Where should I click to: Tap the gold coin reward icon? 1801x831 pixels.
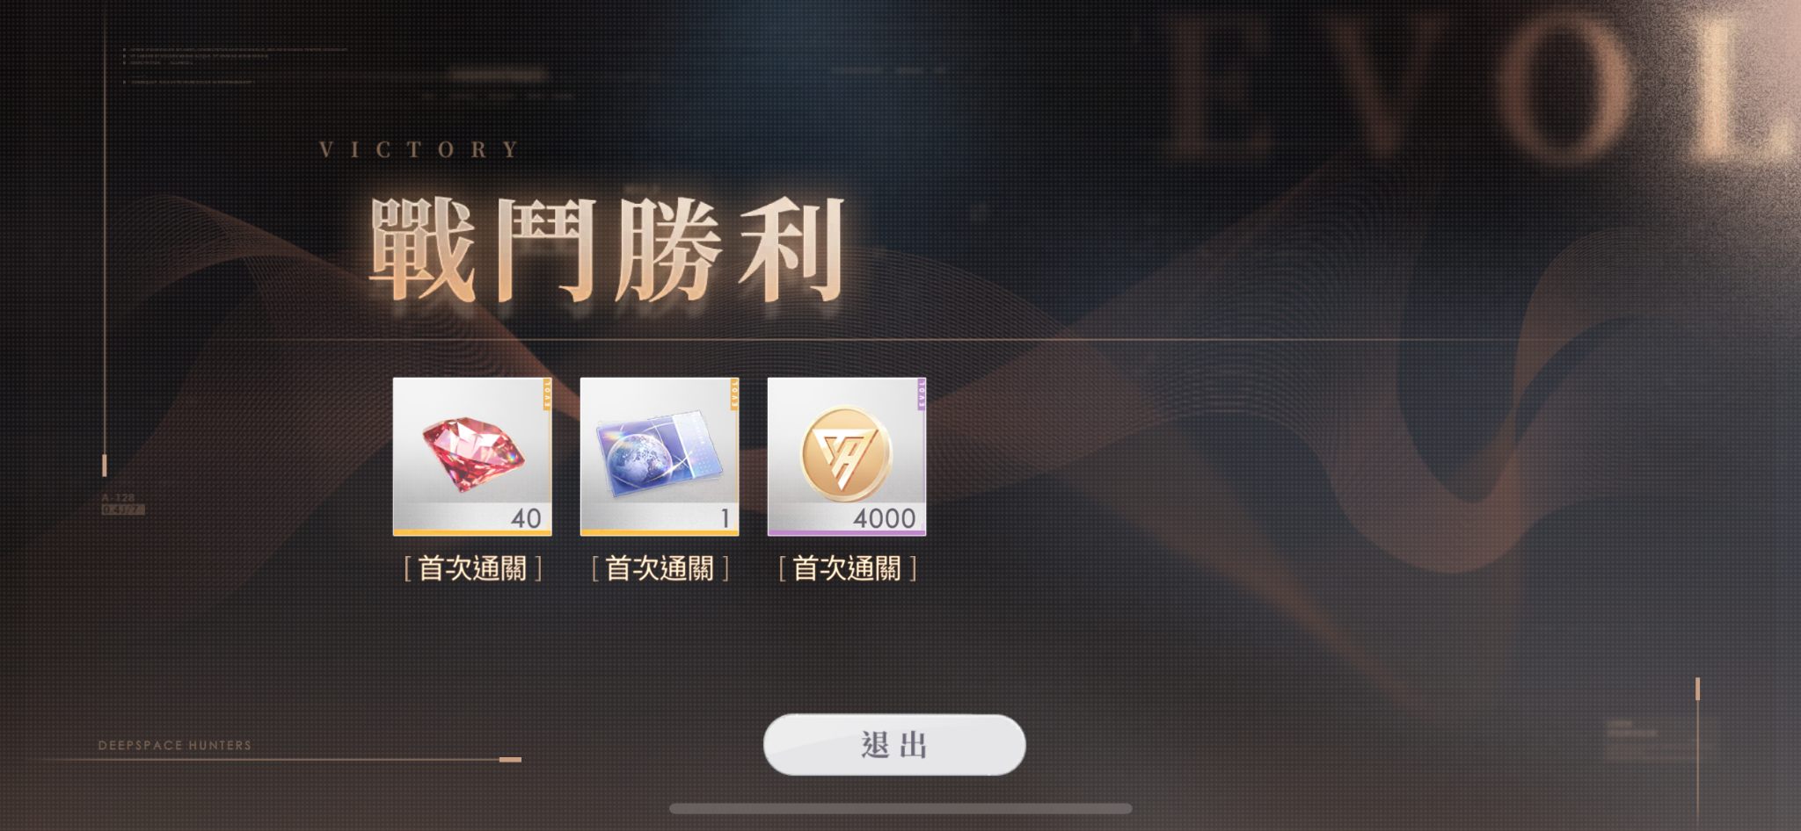click(846, 454)
